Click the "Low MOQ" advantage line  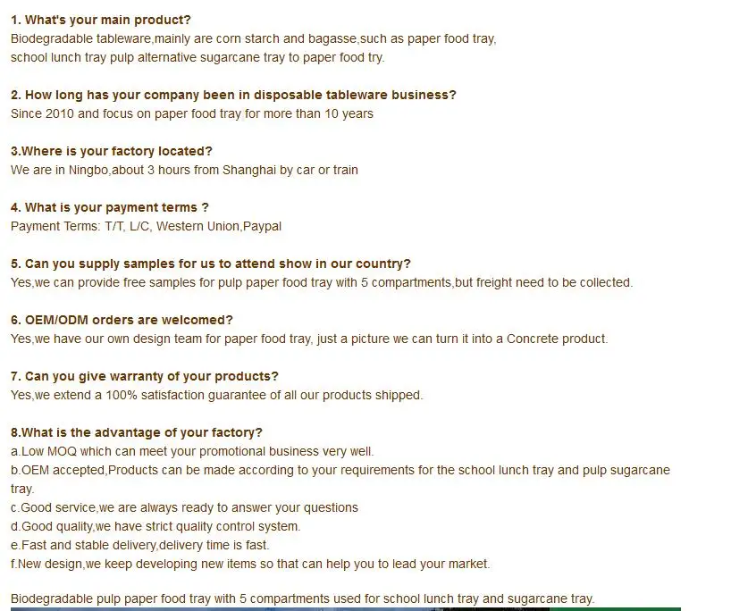point(192,451)
